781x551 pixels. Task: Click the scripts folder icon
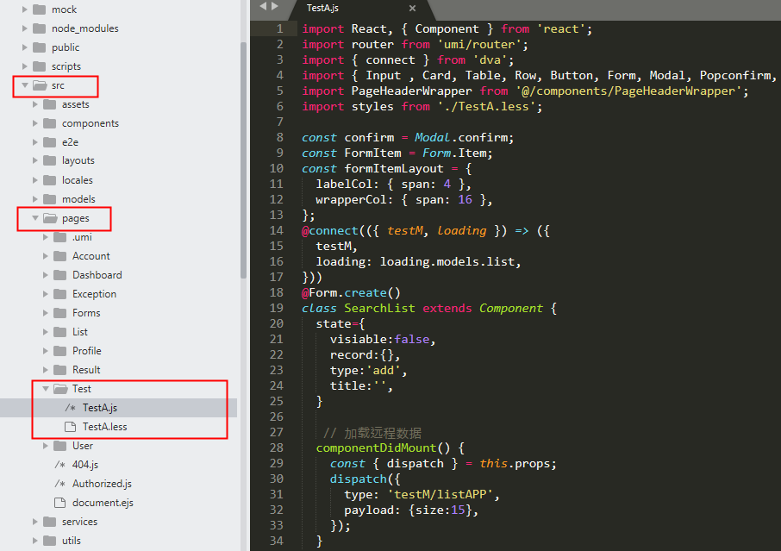40,66
